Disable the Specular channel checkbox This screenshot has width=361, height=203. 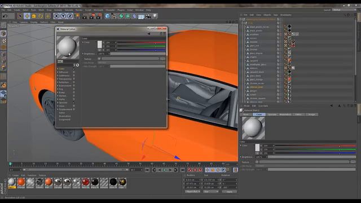(x=74, y=103)
